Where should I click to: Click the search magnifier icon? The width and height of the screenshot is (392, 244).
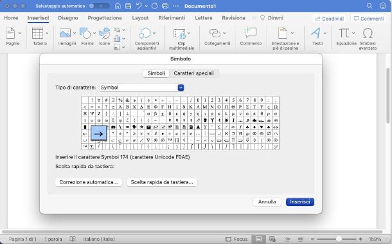370,6
